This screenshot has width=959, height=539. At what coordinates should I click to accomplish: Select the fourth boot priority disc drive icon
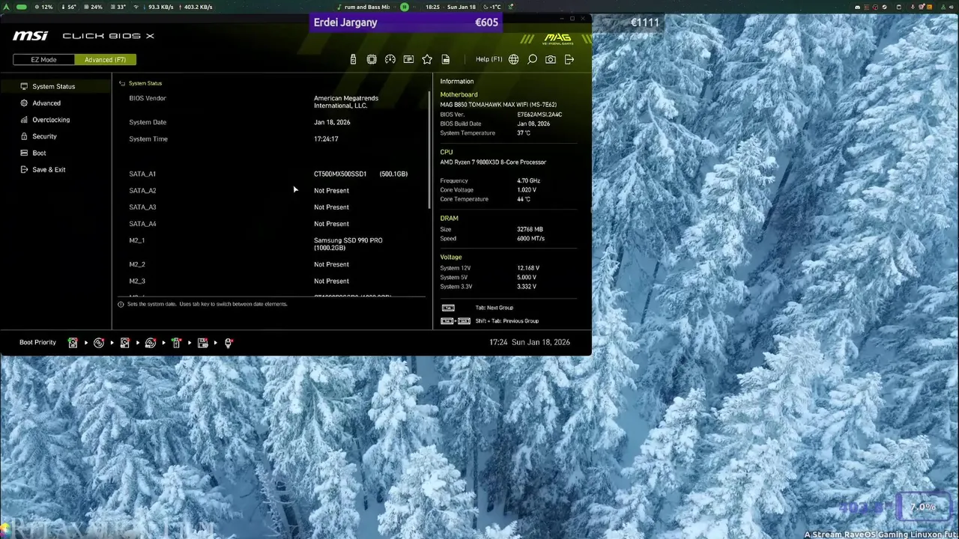(151, 343)
